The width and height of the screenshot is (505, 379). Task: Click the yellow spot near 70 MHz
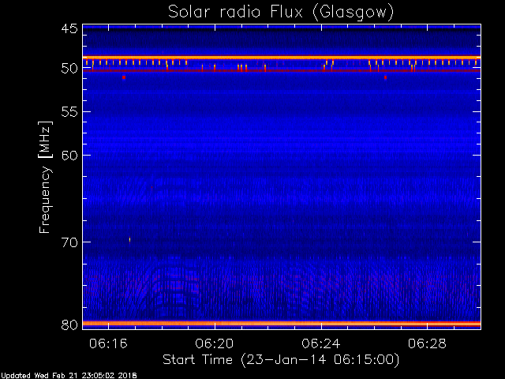point(129,239)
